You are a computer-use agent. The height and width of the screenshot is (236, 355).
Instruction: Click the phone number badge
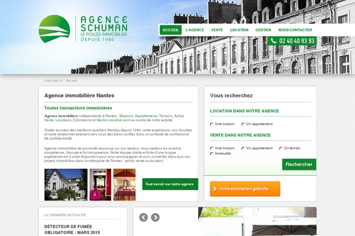pyautogui.click(x=292, y=41)
